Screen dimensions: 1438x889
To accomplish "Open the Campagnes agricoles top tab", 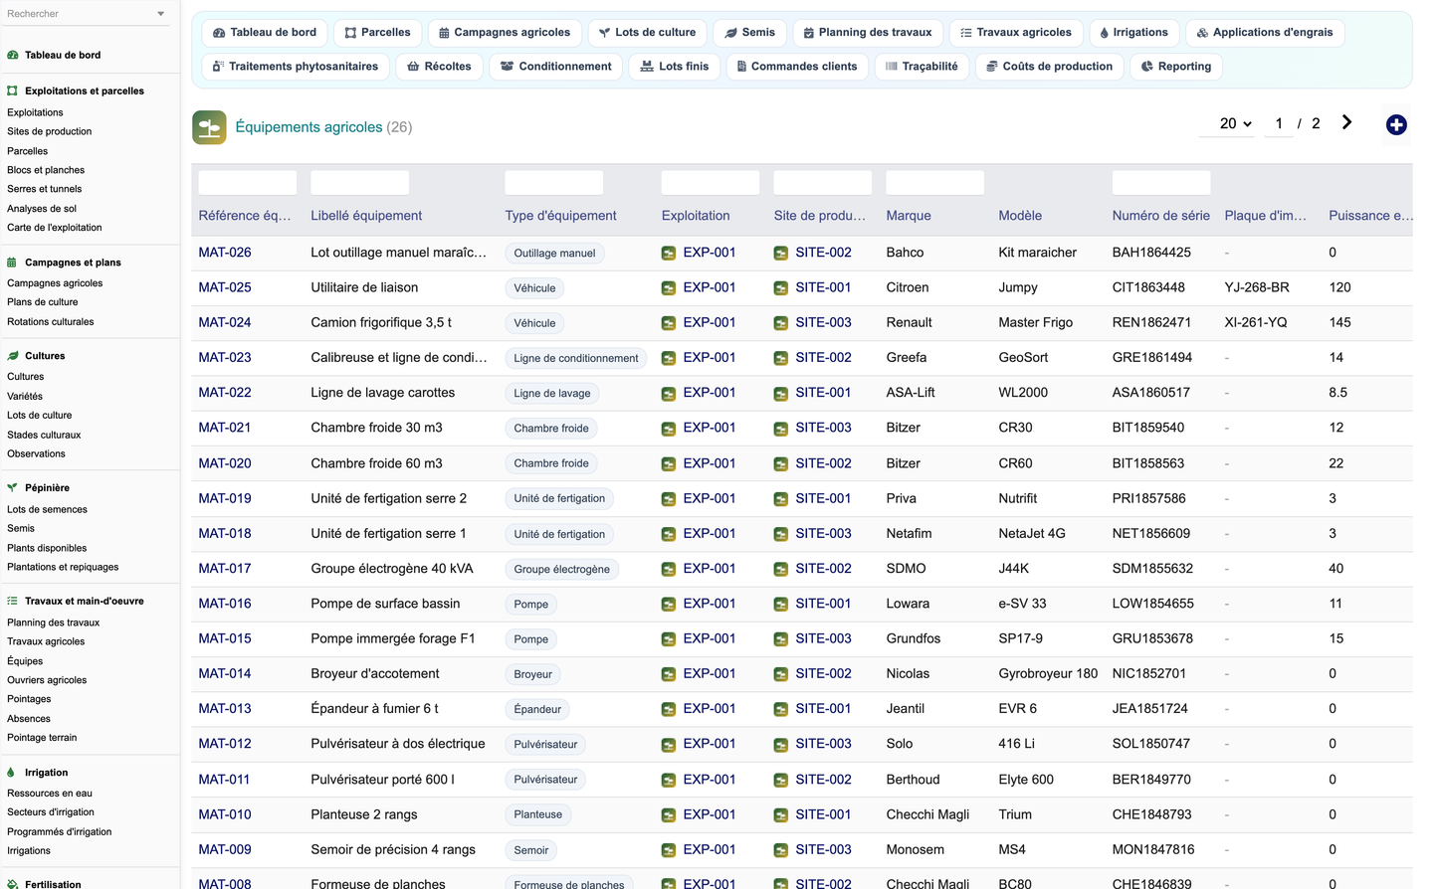I will point(504,33).
